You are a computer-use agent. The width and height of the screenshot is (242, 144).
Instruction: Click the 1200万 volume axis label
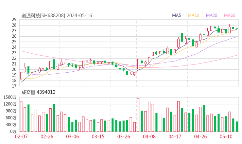coord(10,104)
